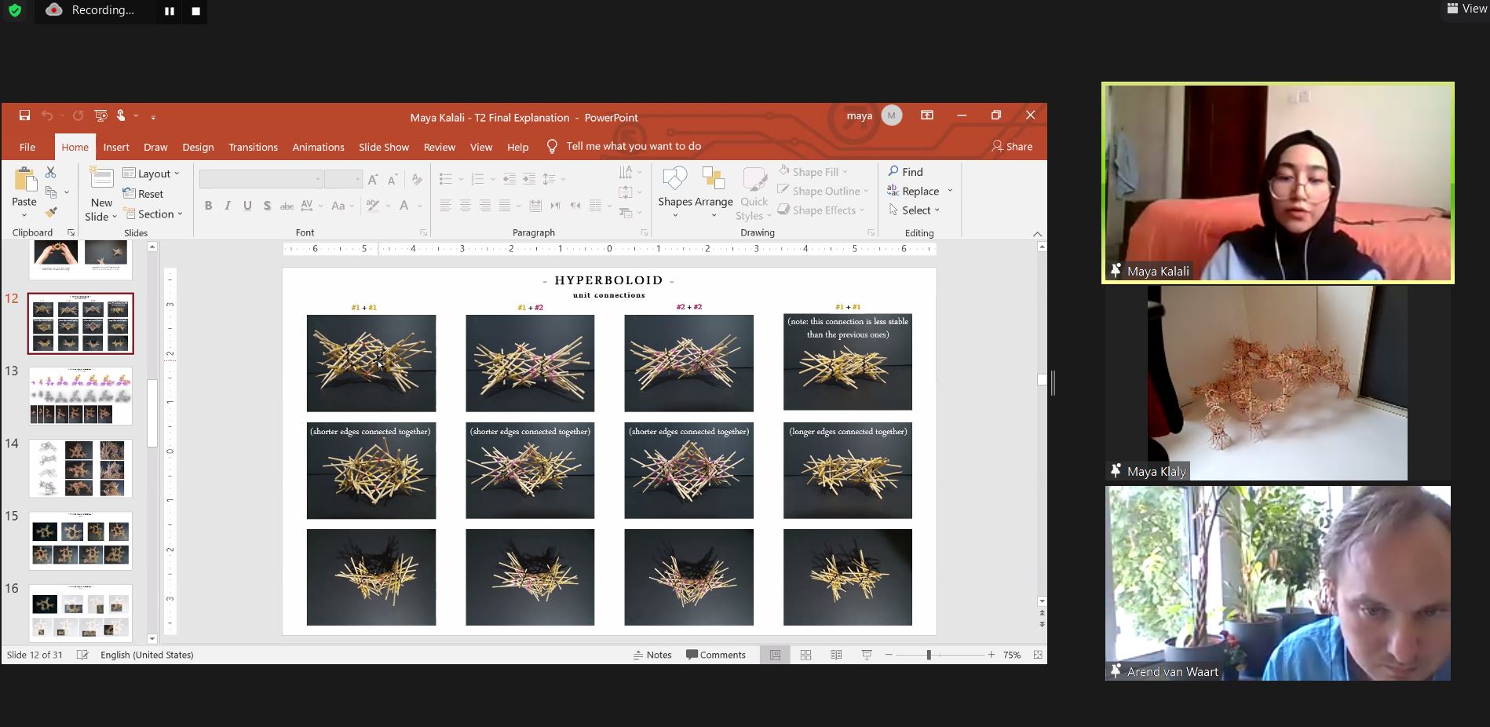Toggle the Comments pane

tap(716, 655)
